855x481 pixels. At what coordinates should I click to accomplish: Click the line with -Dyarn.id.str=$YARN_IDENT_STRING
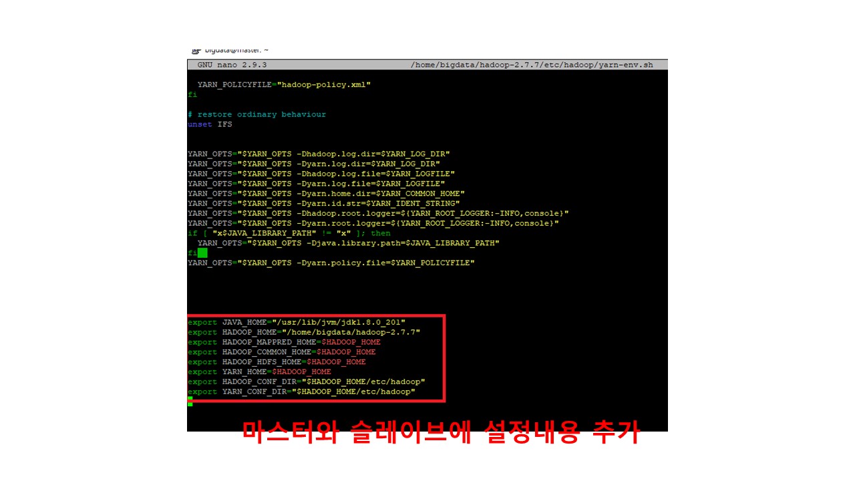coord(324,203)
